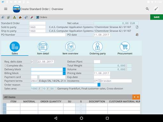163x122 pixels.
Task: Switch to the Item detail tab
Action: tap(43, 48)
